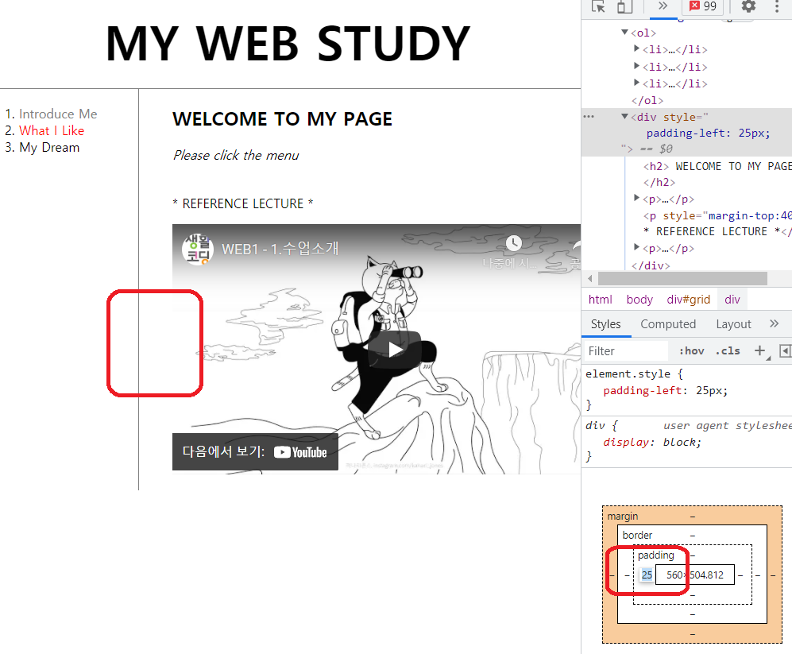Click the border label in box model
The width and height of the screenshot is (792, 654).
click(x=637, y=535)
